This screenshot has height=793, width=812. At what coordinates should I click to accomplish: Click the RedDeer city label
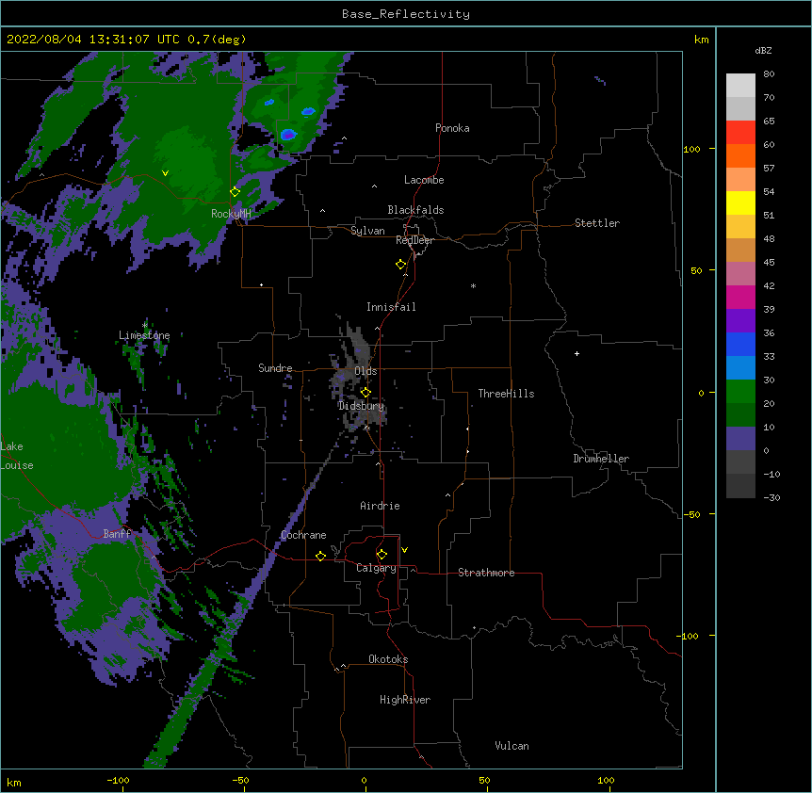point(414,240)
